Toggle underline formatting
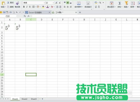The width and height of the screenshot is (140, 102). tap(30, 7)
